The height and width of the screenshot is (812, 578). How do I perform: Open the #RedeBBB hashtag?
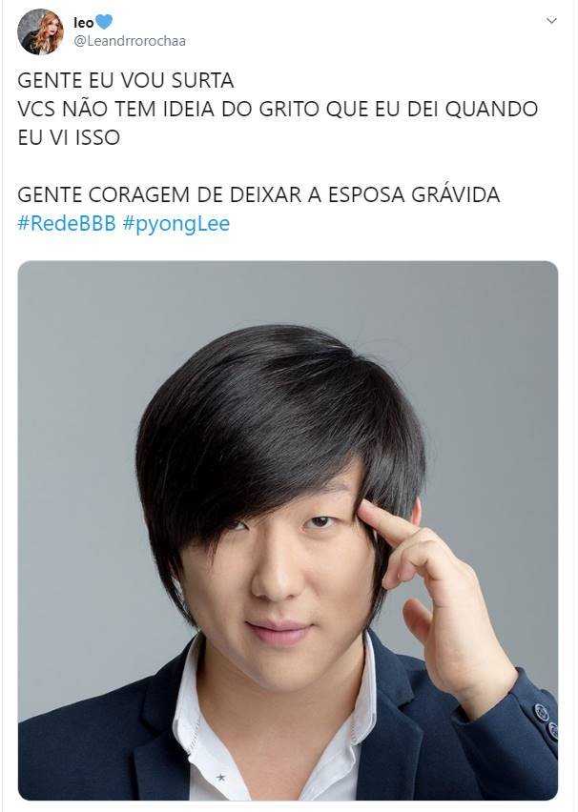coord(67,224)
